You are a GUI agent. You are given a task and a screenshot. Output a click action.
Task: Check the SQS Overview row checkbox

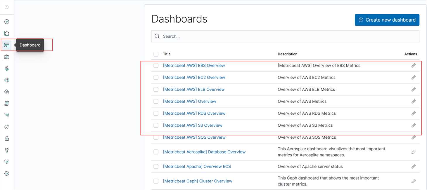coord(156,137)
